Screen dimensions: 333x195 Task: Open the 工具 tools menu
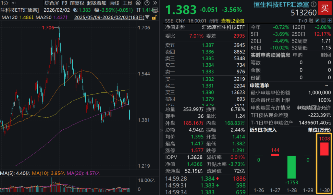point(127,3)
